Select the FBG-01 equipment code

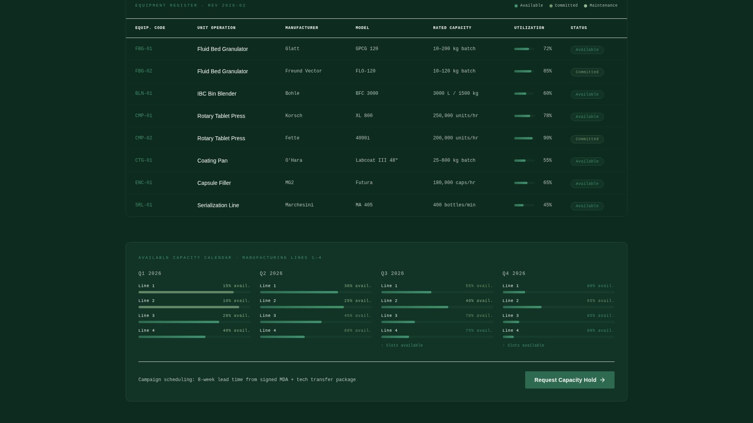click(x=144, y=49)
